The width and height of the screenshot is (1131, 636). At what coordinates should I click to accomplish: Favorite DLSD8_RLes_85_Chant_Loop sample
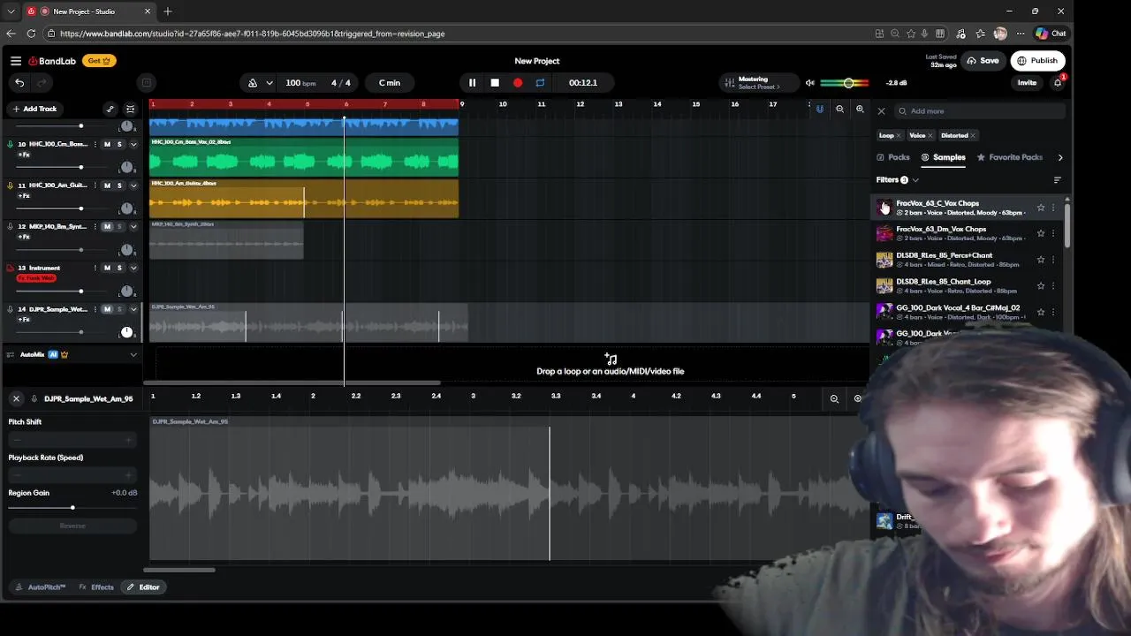[1041, 286]
